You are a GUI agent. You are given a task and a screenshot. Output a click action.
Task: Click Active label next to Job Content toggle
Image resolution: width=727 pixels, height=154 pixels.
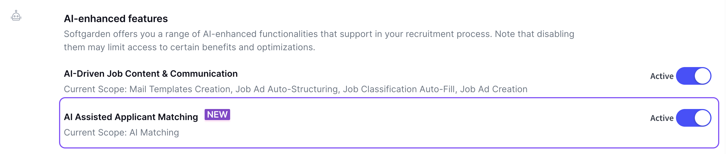coord(662,76)
